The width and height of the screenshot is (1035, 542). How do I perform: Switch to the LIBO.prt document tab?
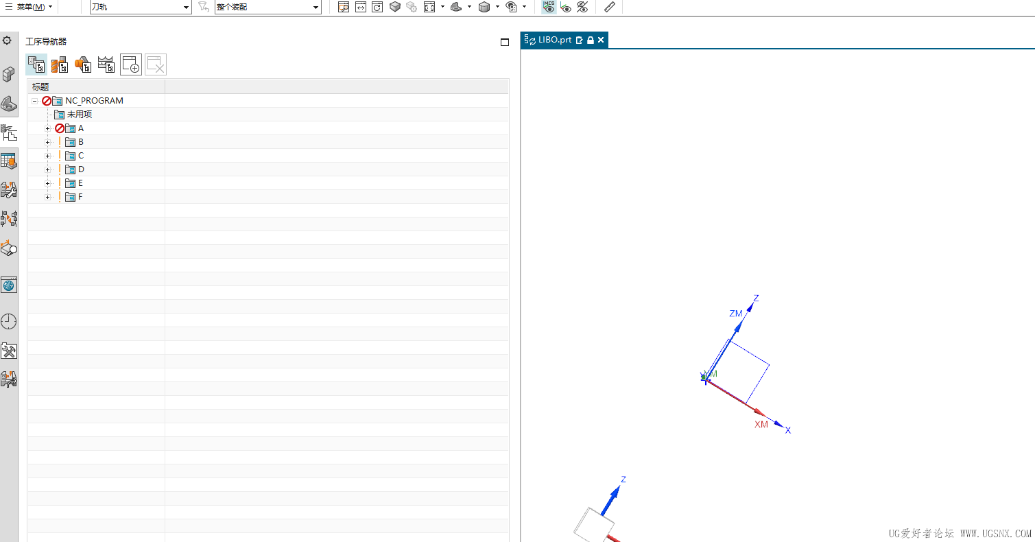[x=555, y=40]
